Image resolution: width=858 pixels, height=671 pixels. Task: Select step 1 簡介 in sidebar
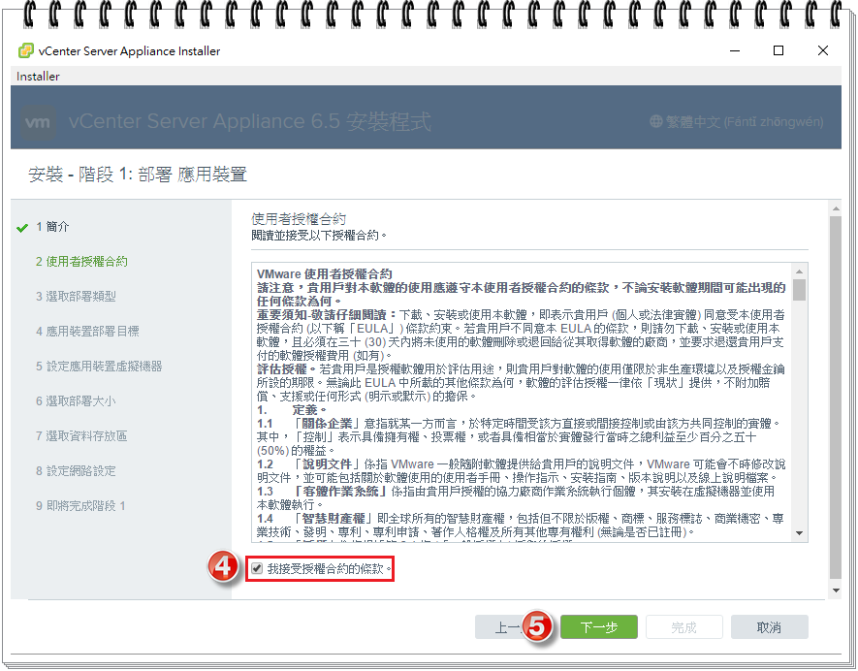click(52, 227)
